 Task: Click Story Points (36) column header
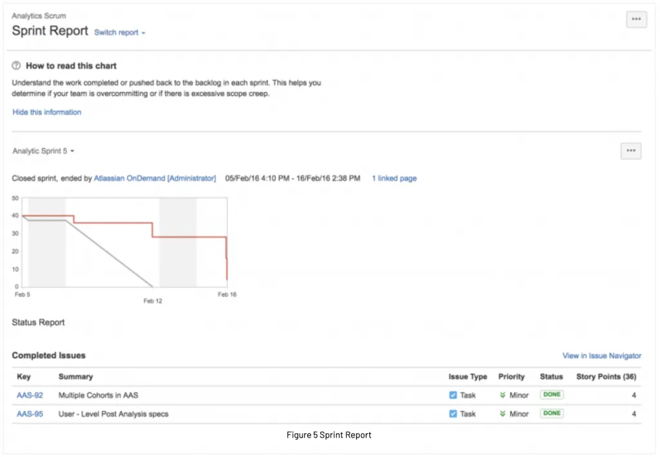tap(606, 376)
